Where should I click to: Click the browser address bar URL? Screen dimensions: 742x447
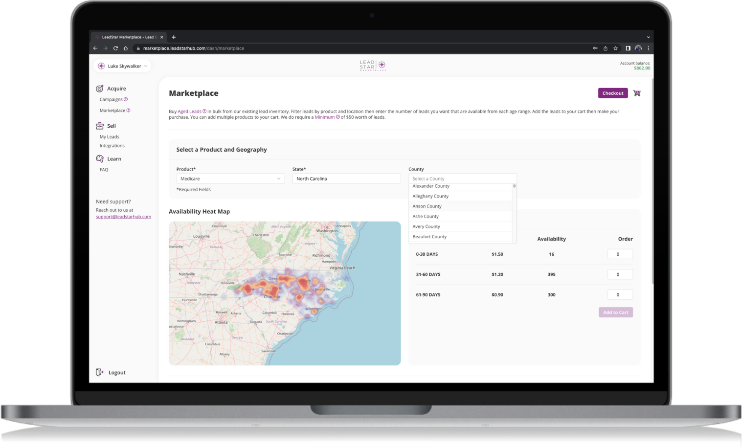point(194,48)
